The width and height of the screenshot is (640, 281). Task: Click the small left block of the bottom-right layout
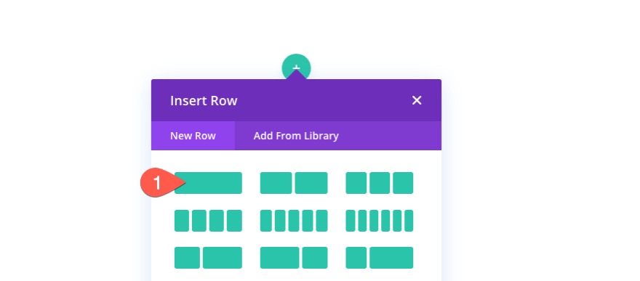point(356,258)
